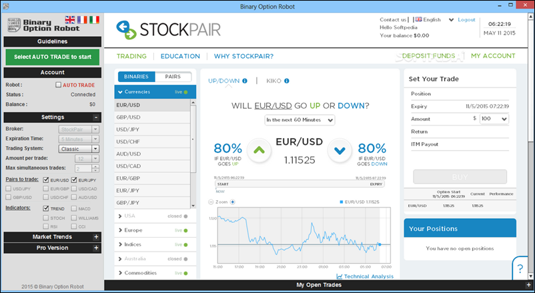Click the page vertical scrollbar down arrow
The width and height of the screenshot is (535, 293).
(x=531, y=276)
